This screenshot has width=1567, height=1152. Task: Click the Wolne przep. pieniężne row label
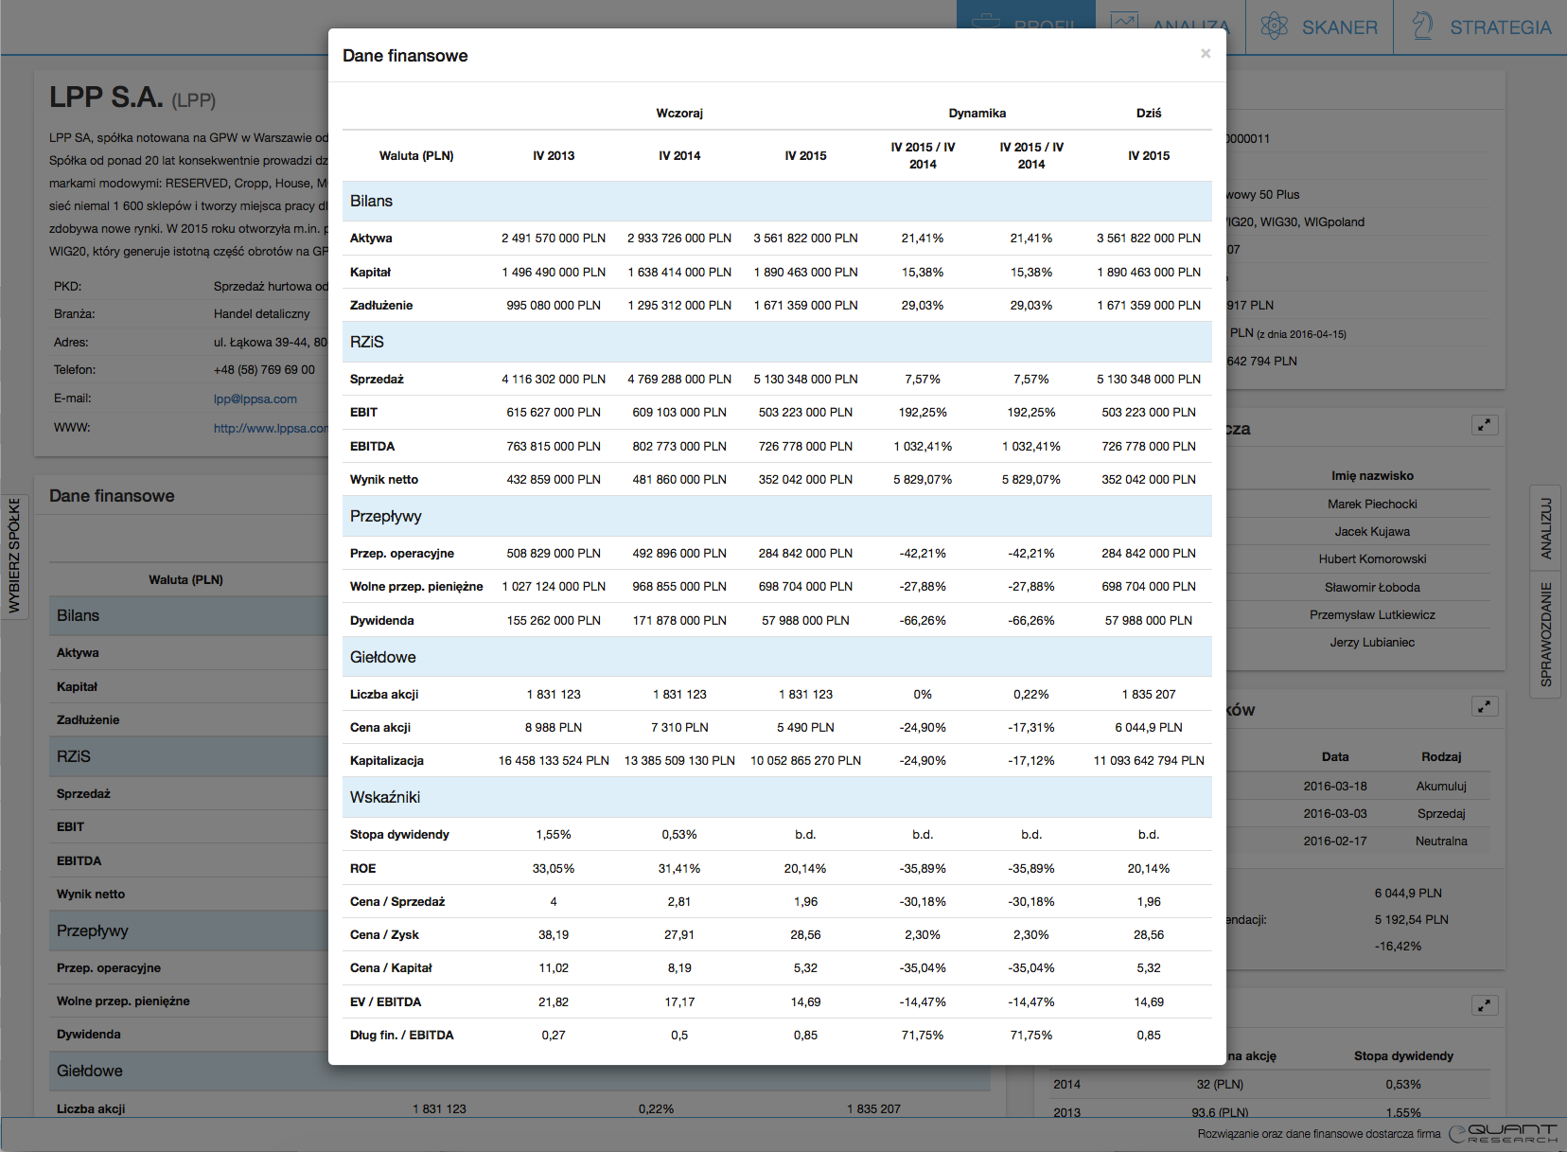(x=416, y=587)
